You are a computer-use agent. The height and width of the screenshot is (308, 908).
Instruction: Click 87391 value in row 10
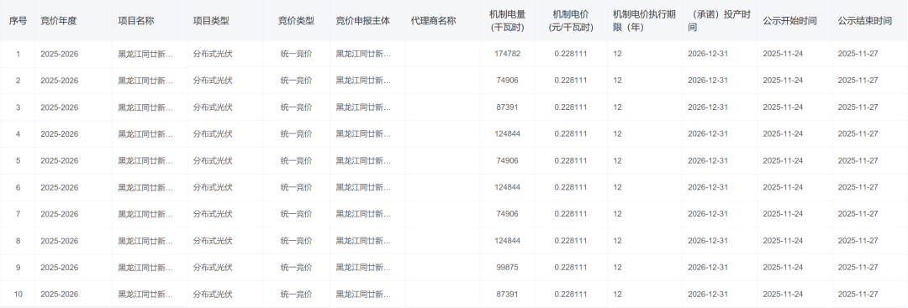[507, 294]
